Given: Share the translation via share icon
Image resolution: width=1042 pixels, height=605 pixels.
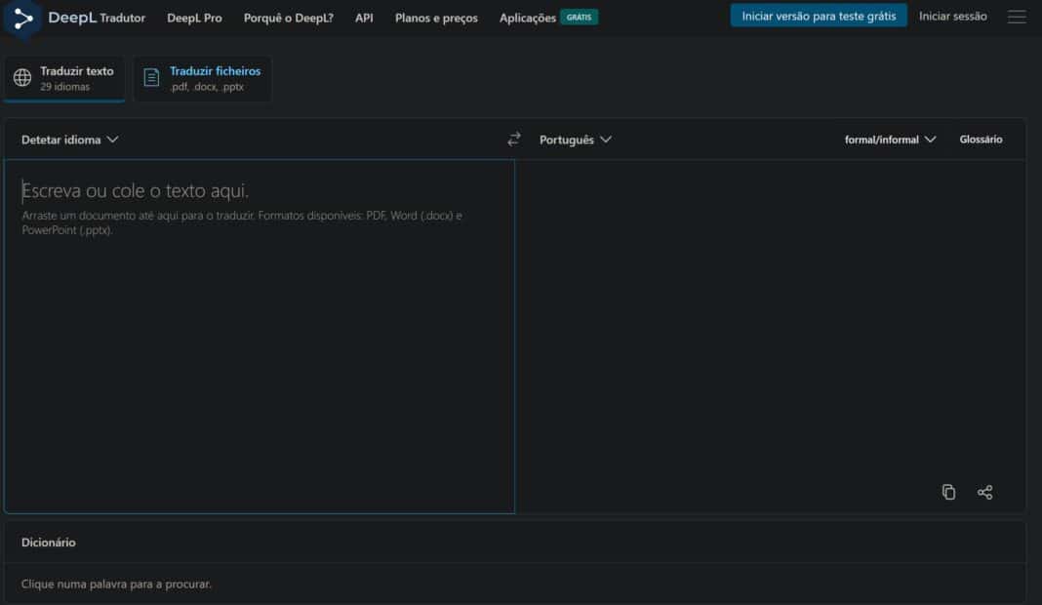Looking at the screenshot, I should (984, 492).
